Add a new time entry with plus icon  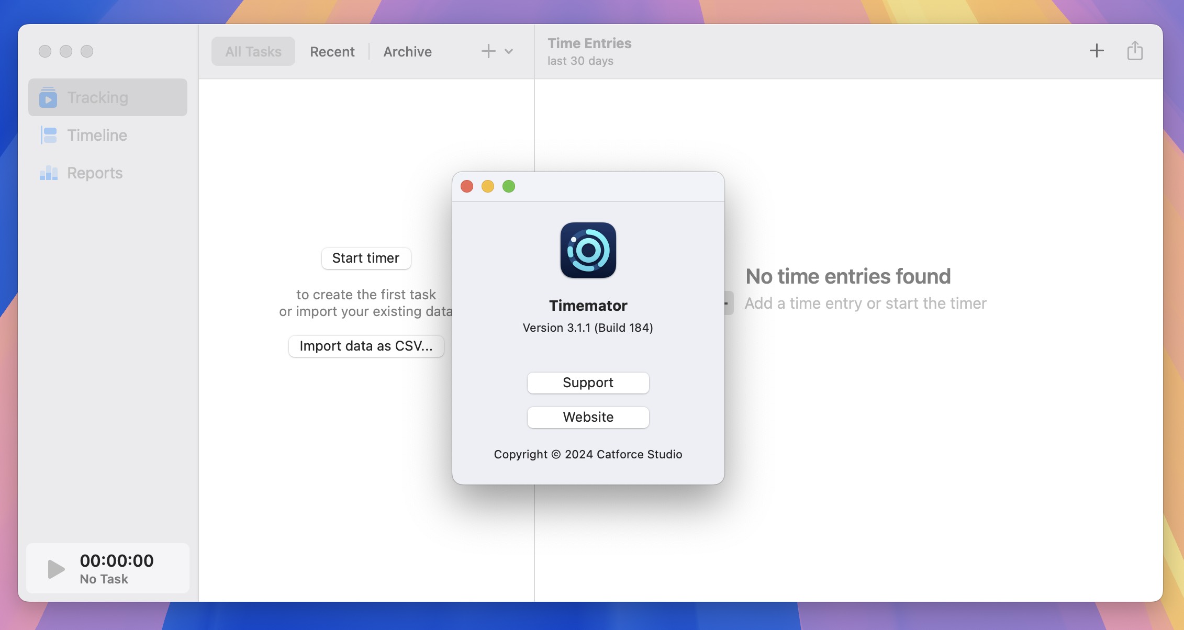pos(1097,51)
